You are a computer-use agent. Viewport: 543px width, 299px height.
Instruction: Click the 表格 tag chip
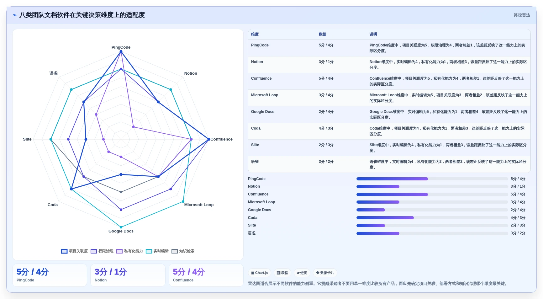[282, 273]
